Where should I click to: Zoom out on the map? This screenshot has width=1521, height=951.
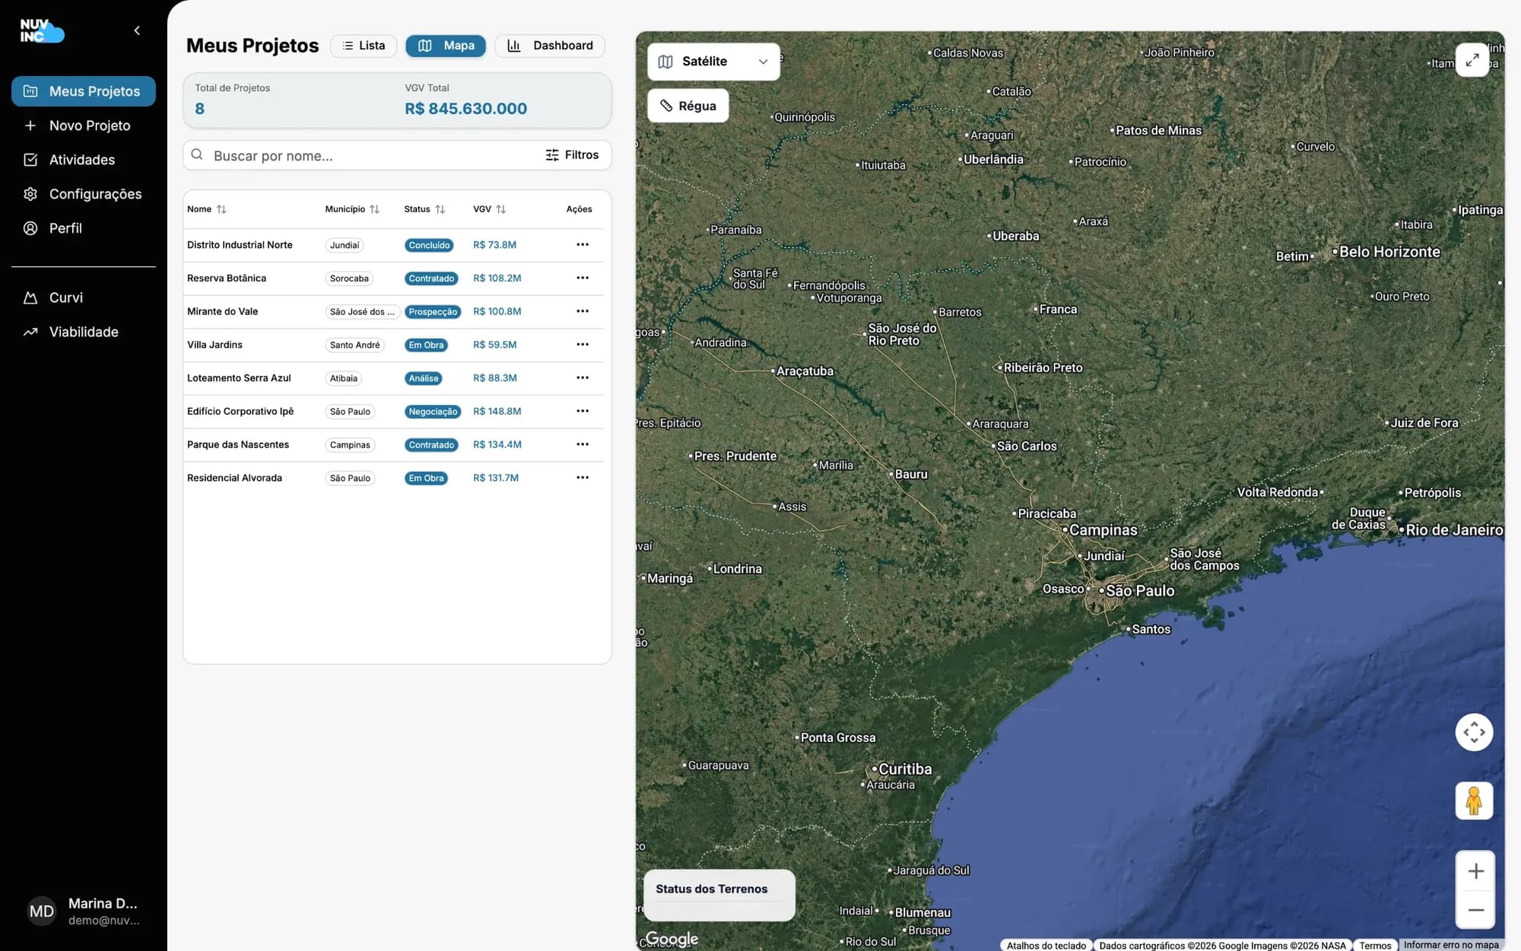[1475, 910]
